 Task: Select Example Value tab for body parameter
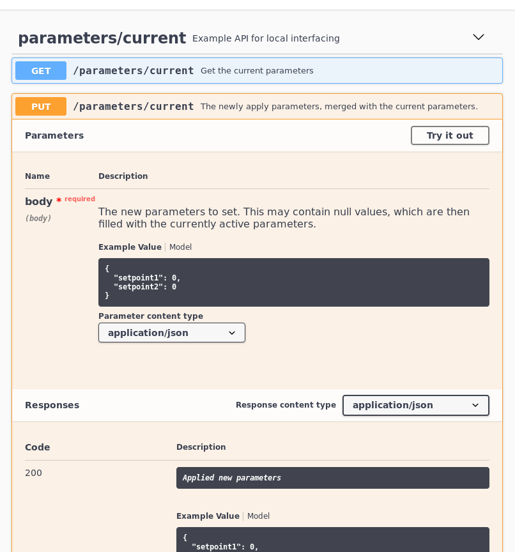point(130,247)
